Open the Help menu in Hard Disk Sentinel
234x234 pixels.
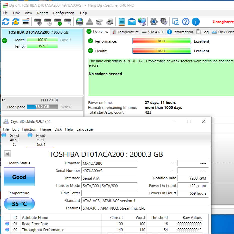pyautogui.click(x=83, y=13)
